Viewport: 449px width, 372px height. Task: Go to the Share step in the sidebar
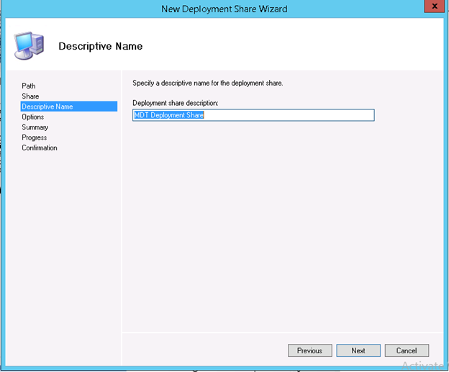click(x=30, y=96)
